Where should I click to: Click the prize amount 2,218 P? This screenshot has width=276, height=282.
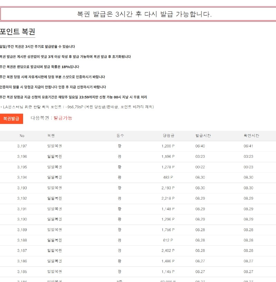(x=168, y=198)
